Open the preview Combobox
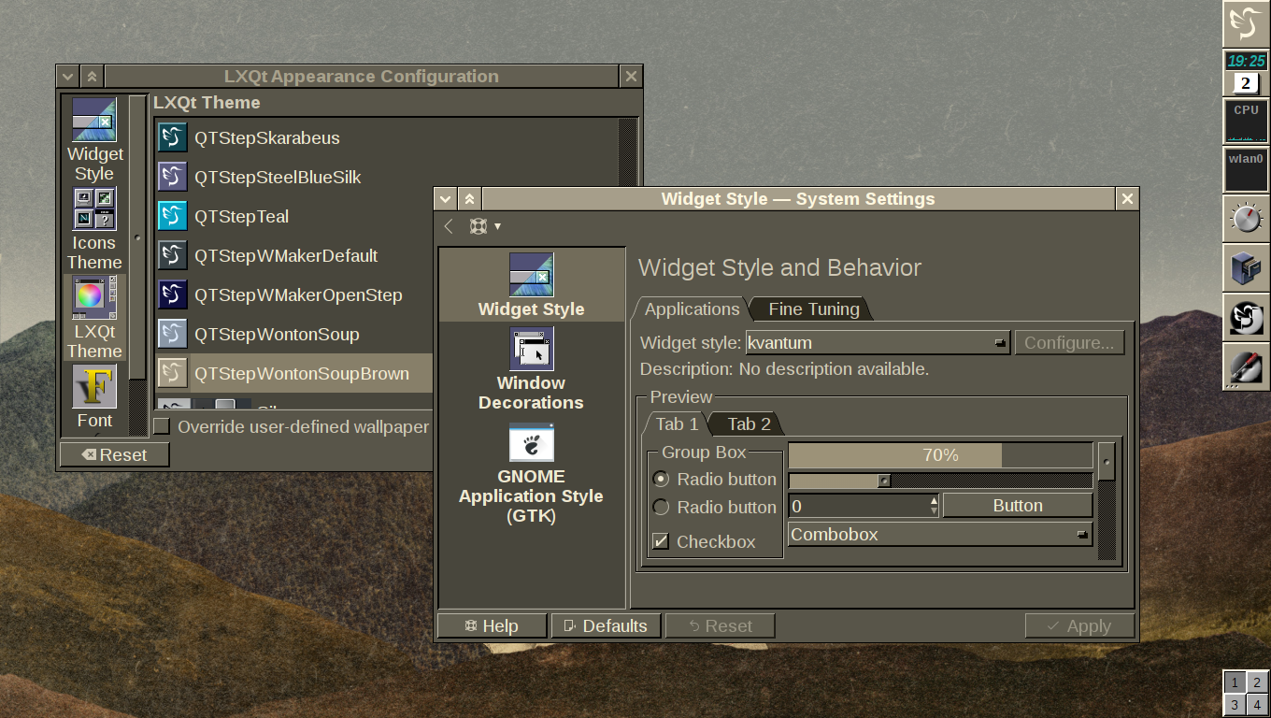This screenshot has width=1271, height=718. 940,535
